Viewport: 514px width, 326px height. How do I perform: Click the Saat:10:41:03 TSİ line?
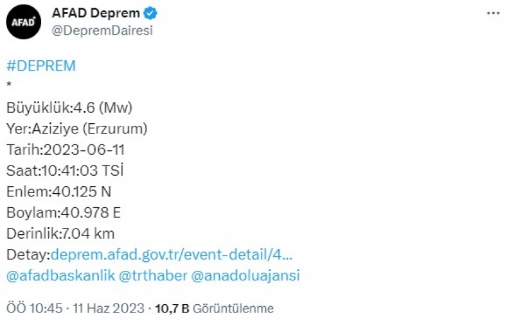coord(65,171)
